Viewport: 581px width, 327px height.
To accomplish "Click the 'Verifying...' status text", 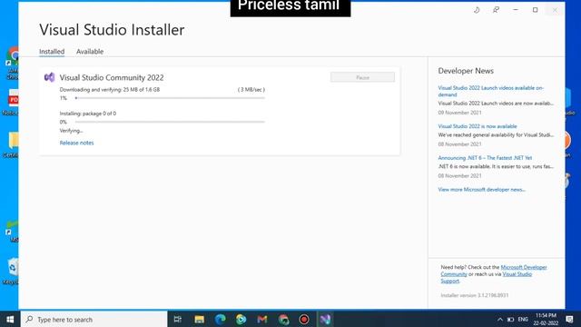I will coord(71,131).
